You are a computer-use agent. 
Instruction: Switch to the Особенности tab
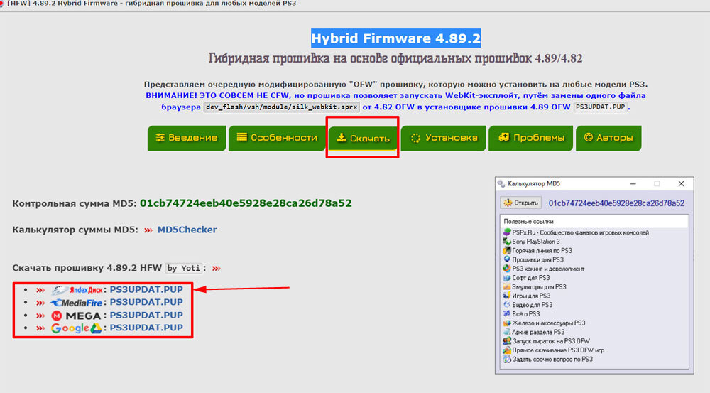pyautogui.click(x=277, y=138)
